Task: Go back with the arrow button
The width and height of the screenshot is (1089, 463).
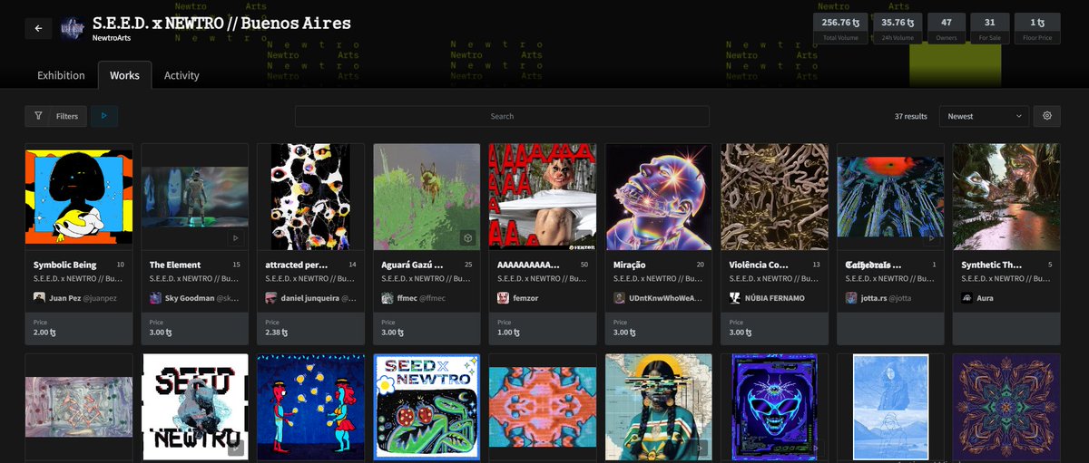Action: [x=38, y=29]
